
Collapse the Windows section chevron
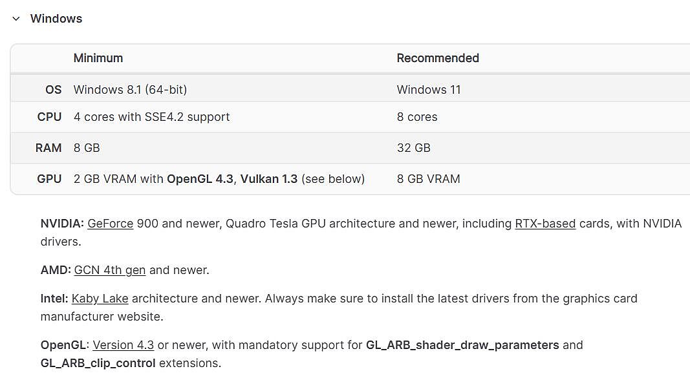[x=16, y=19]
